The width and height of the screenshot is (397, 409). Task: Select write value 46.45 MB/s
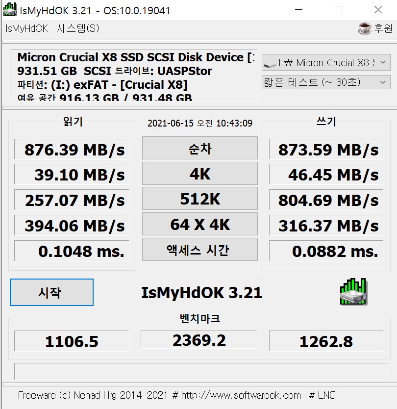point(326,174)
